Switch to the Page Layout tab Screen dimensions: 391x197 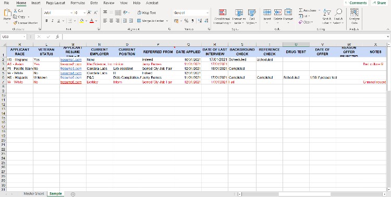pyautogui.click(x=55, y=3)
